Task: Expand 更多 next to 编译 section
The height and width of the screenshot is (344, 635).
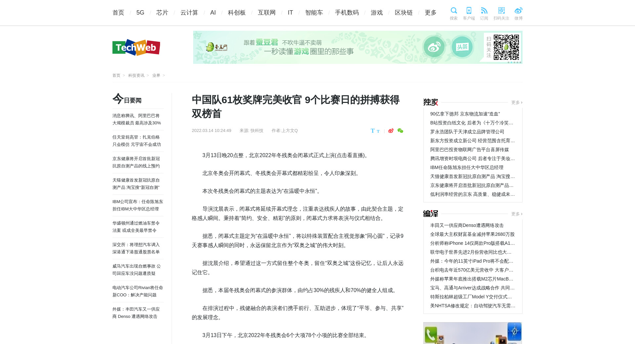Action: (x=516, y=214)
